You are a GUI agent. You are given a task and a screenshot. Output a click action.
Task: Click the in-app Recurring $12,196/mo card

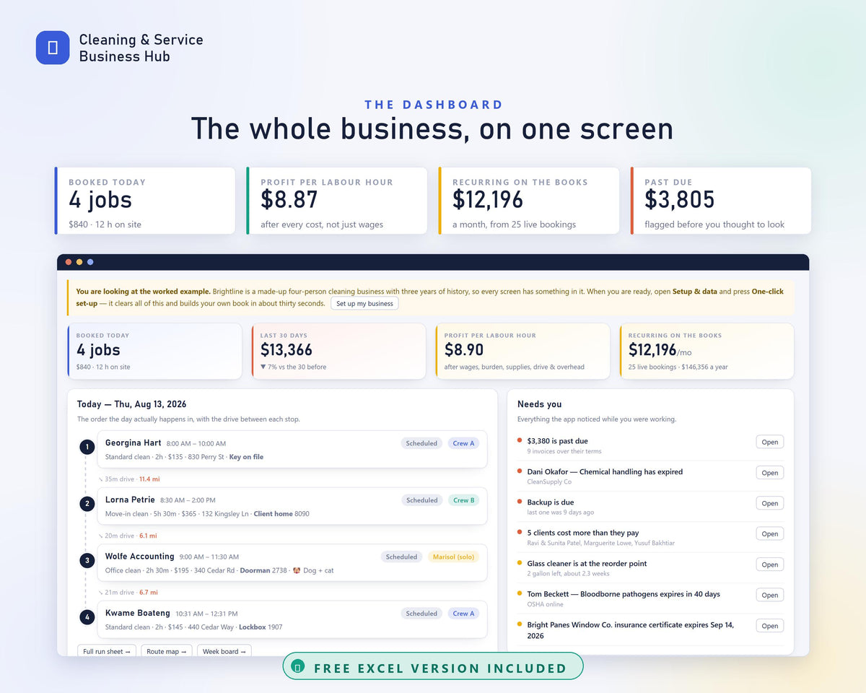pyautogui.click(x=707, y=351)
